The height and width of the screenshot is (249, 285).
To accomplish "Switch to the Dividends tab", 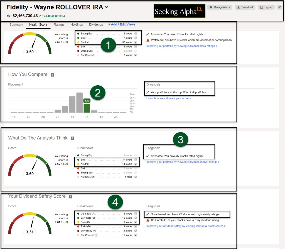I will click(96, 25).
